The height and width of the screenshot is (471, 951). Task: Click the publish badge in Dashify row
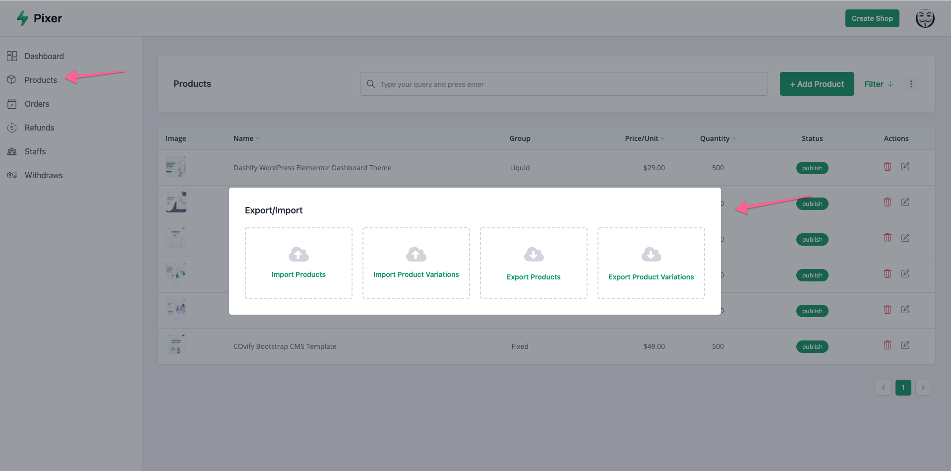click(812, 168)
